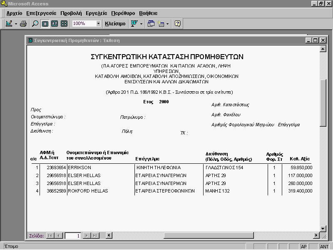Go to the first page button

pos(50,235)
